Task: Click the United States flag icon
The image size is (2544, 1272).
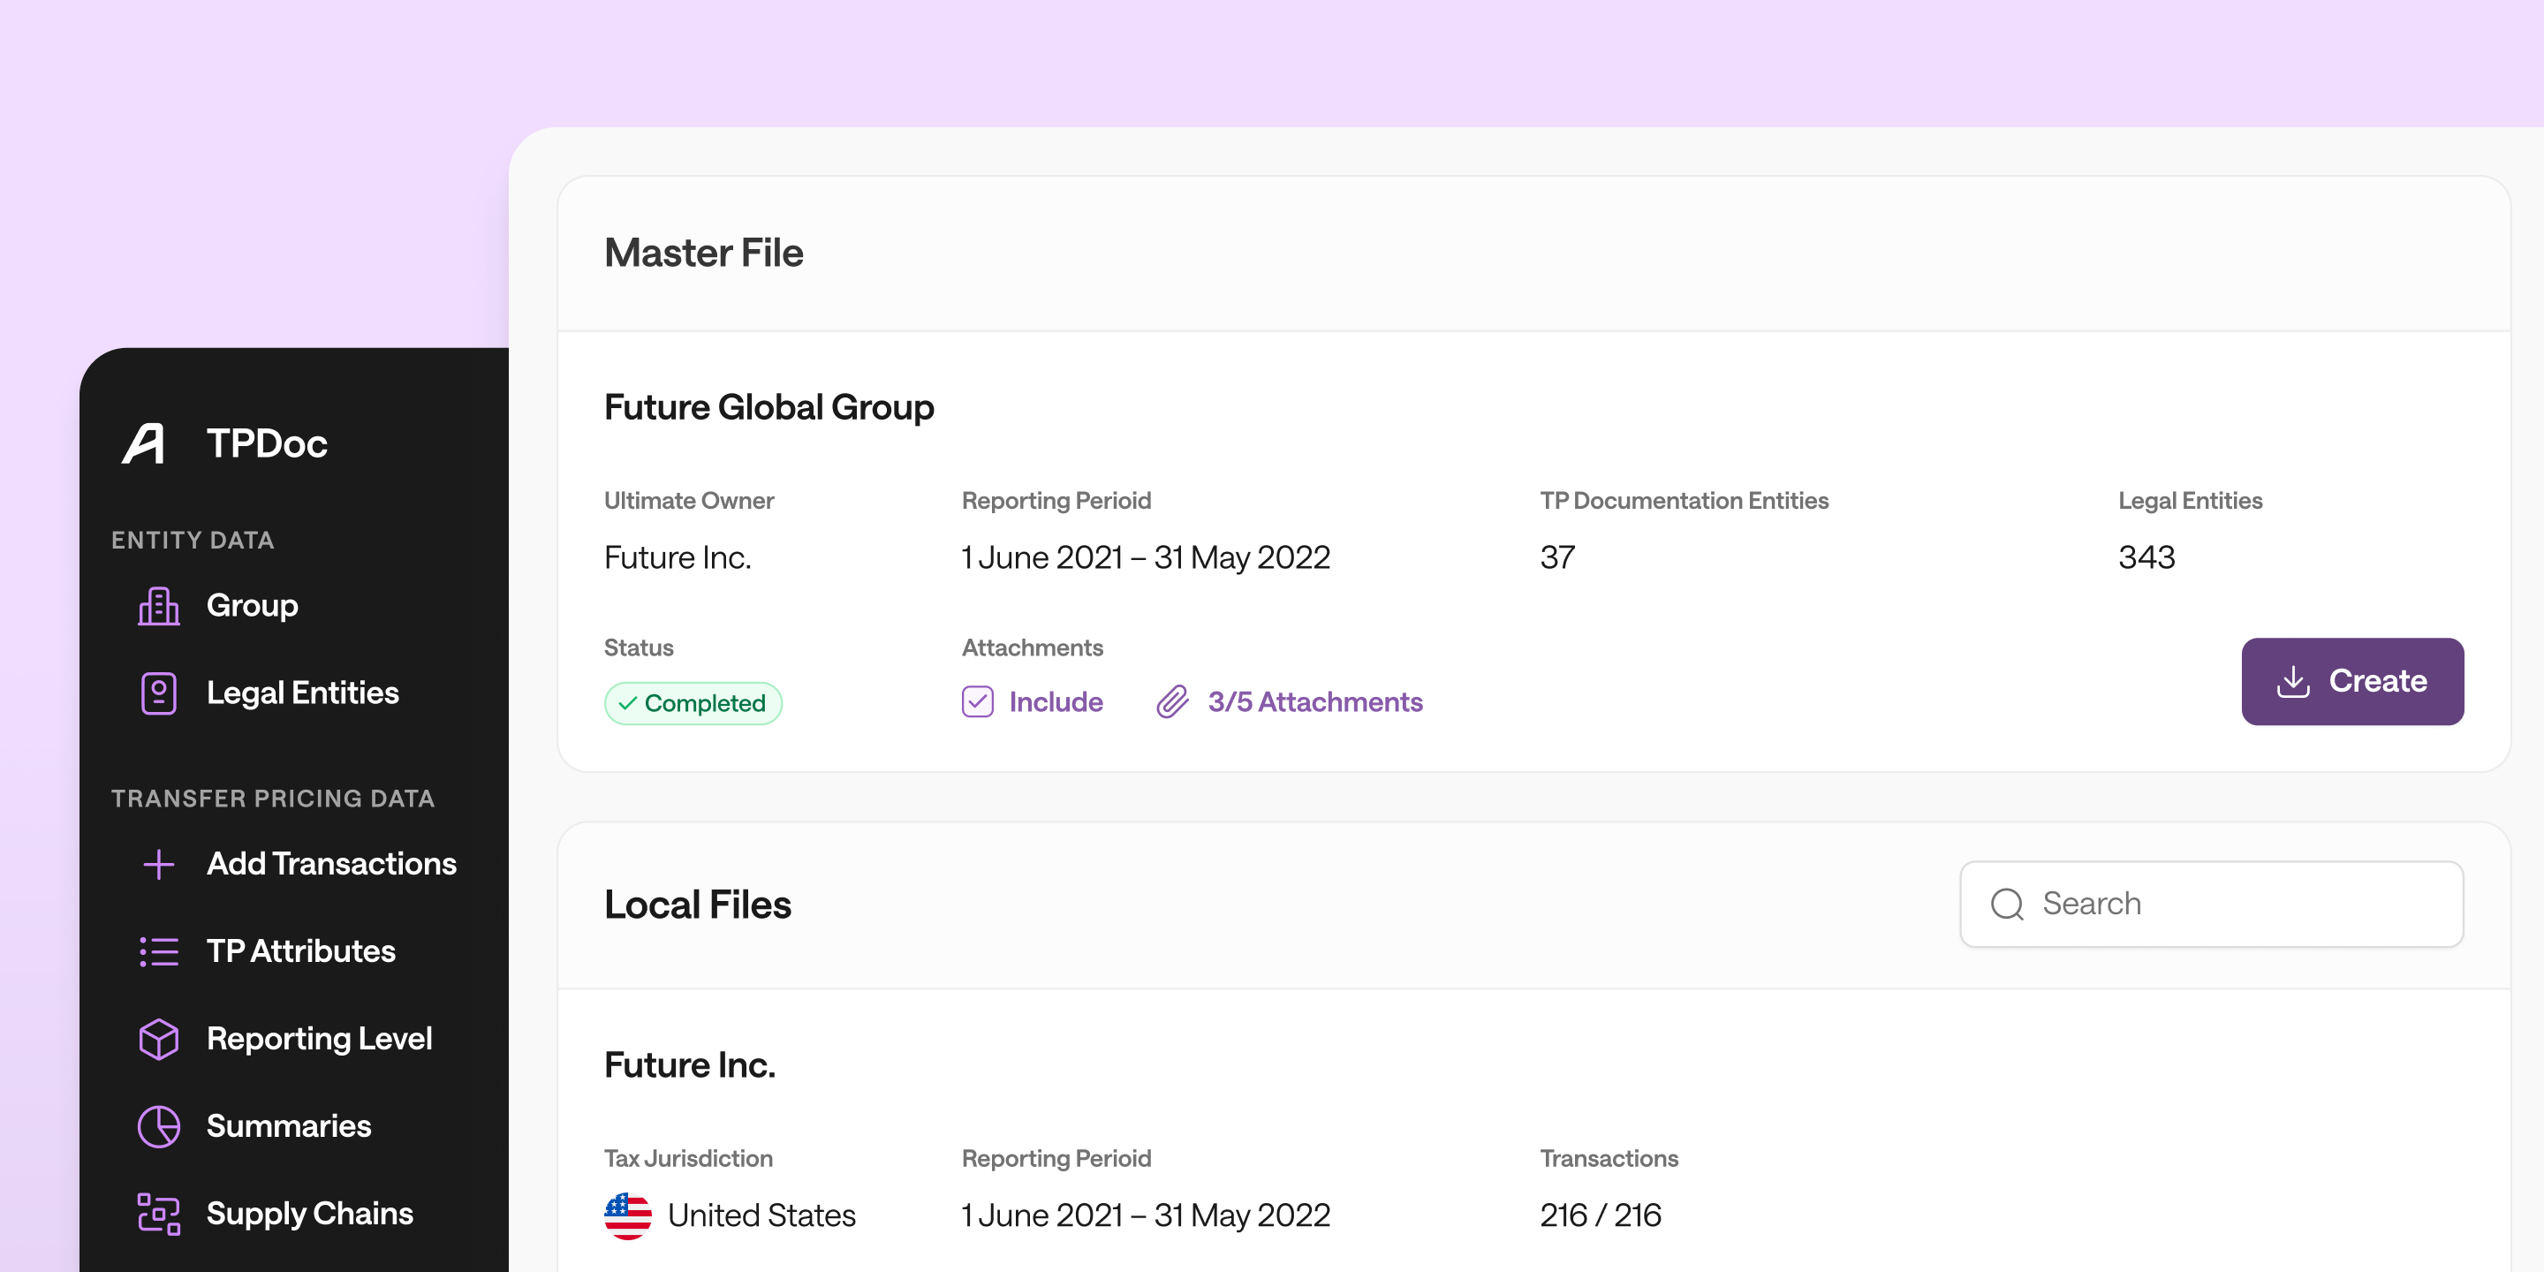Action: tap(628, 1215)
